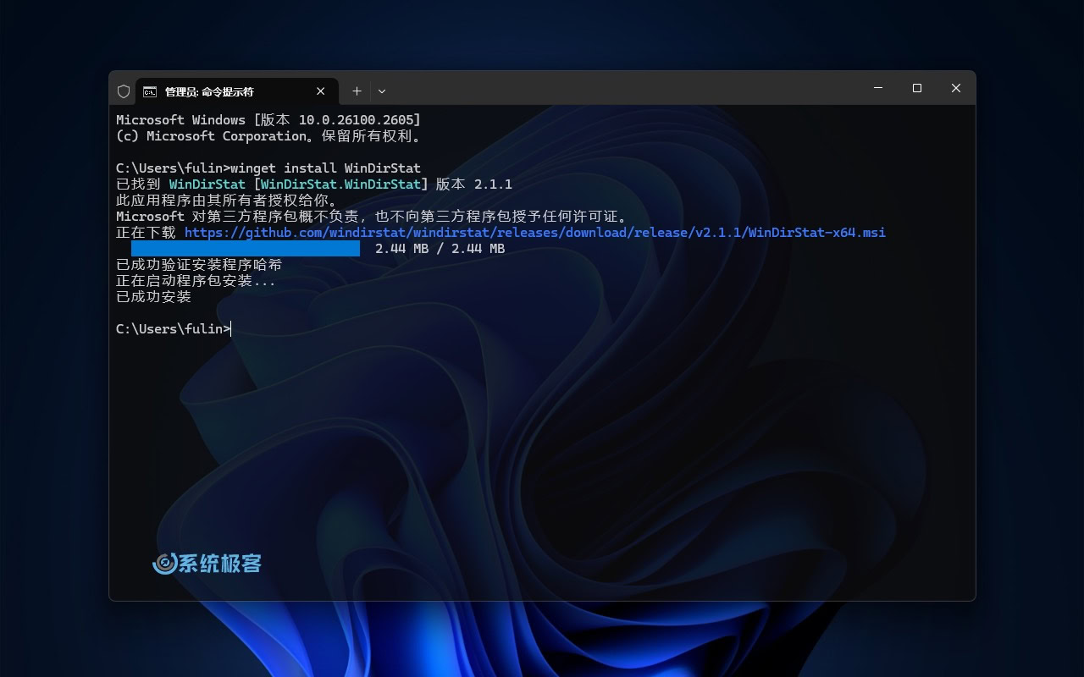The image size is (1084, 677).
Task: Expand the new tab profile dropdown
Action: coord(382,91)
